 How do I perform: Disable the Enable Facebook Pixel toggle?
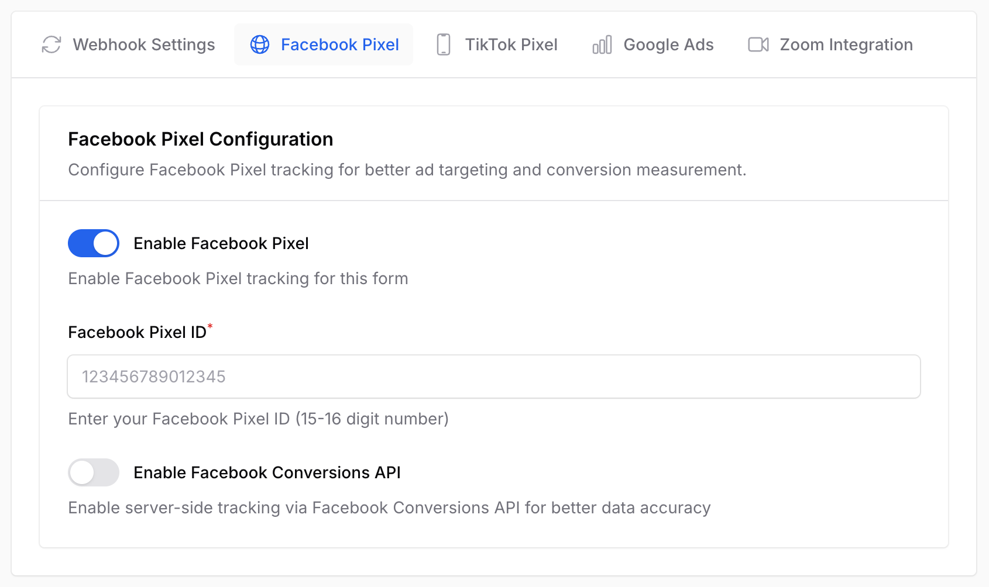pyautogui.click(x=94, y=243)
